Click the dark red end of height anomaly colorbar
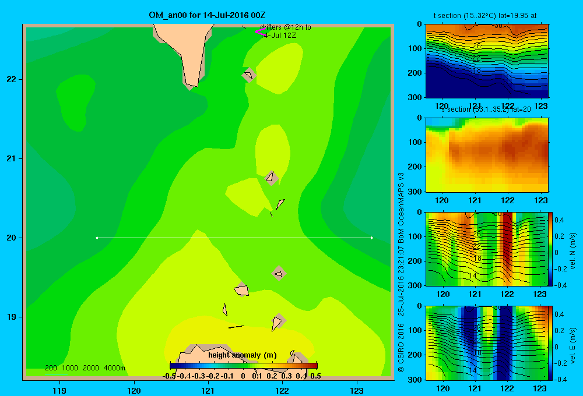Image resolution: width=583 pixels, height=396 pixels. (x=314, y=366)
